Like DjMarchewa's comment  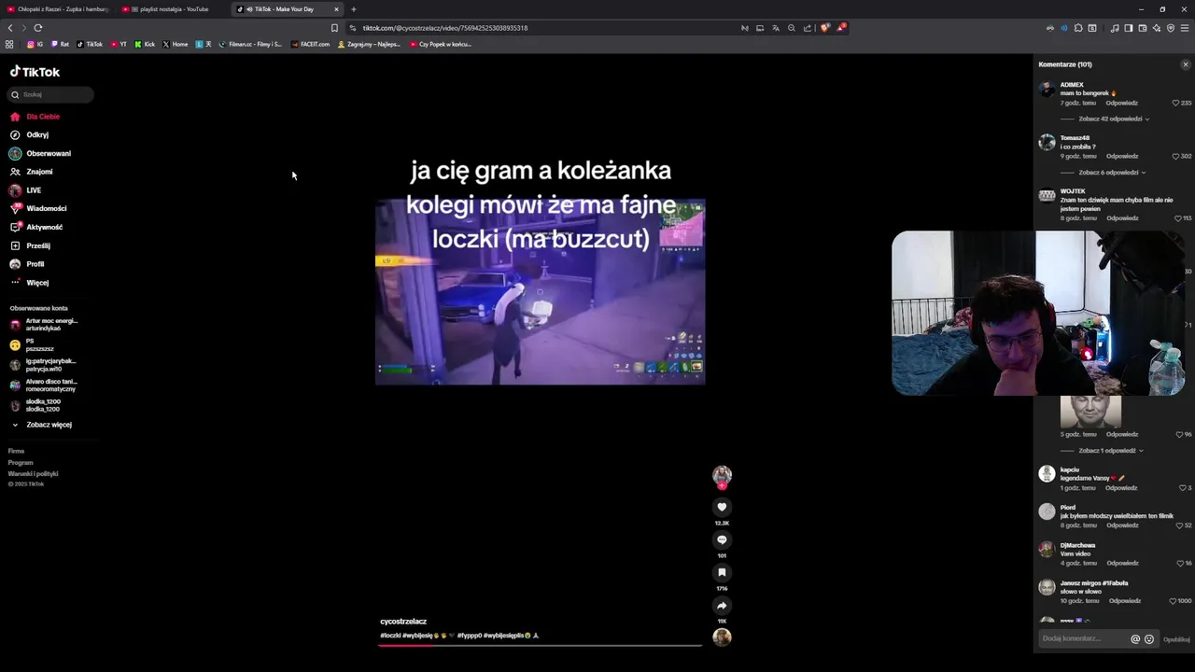point(1178,564)
